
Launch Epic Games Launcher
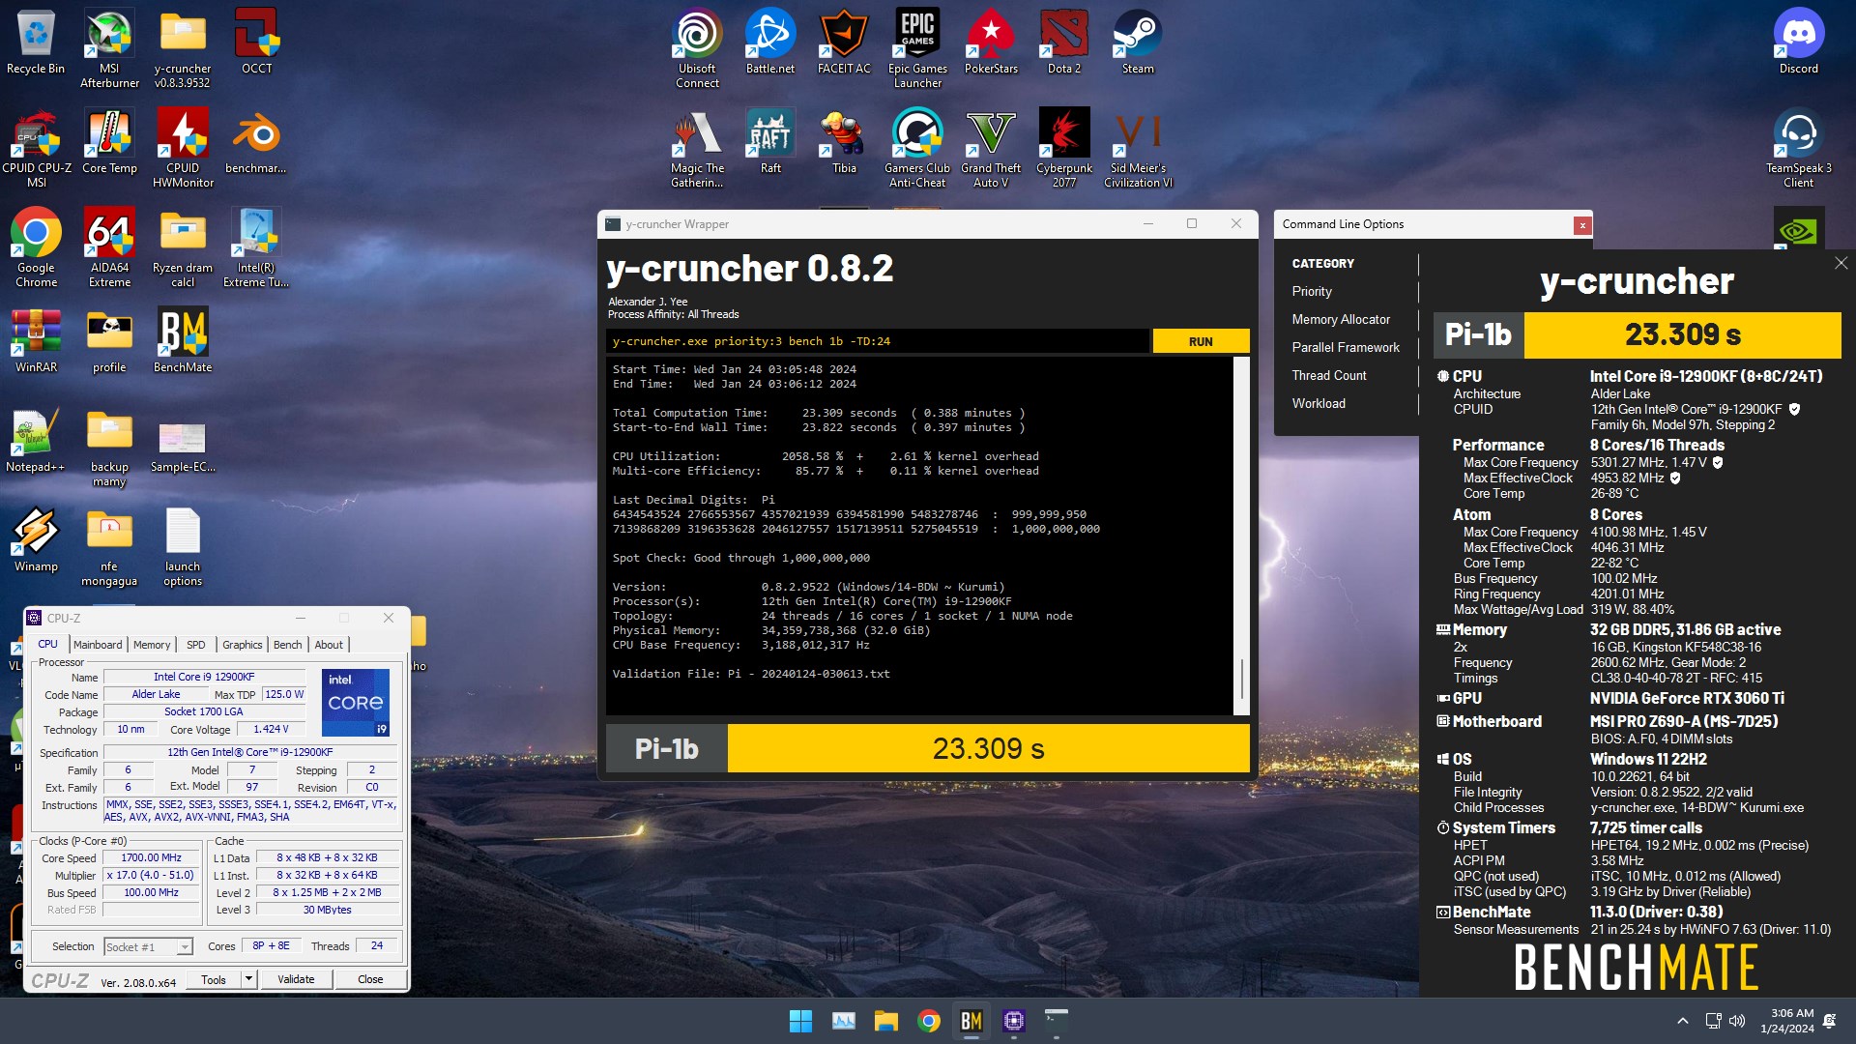pos(917,48)
